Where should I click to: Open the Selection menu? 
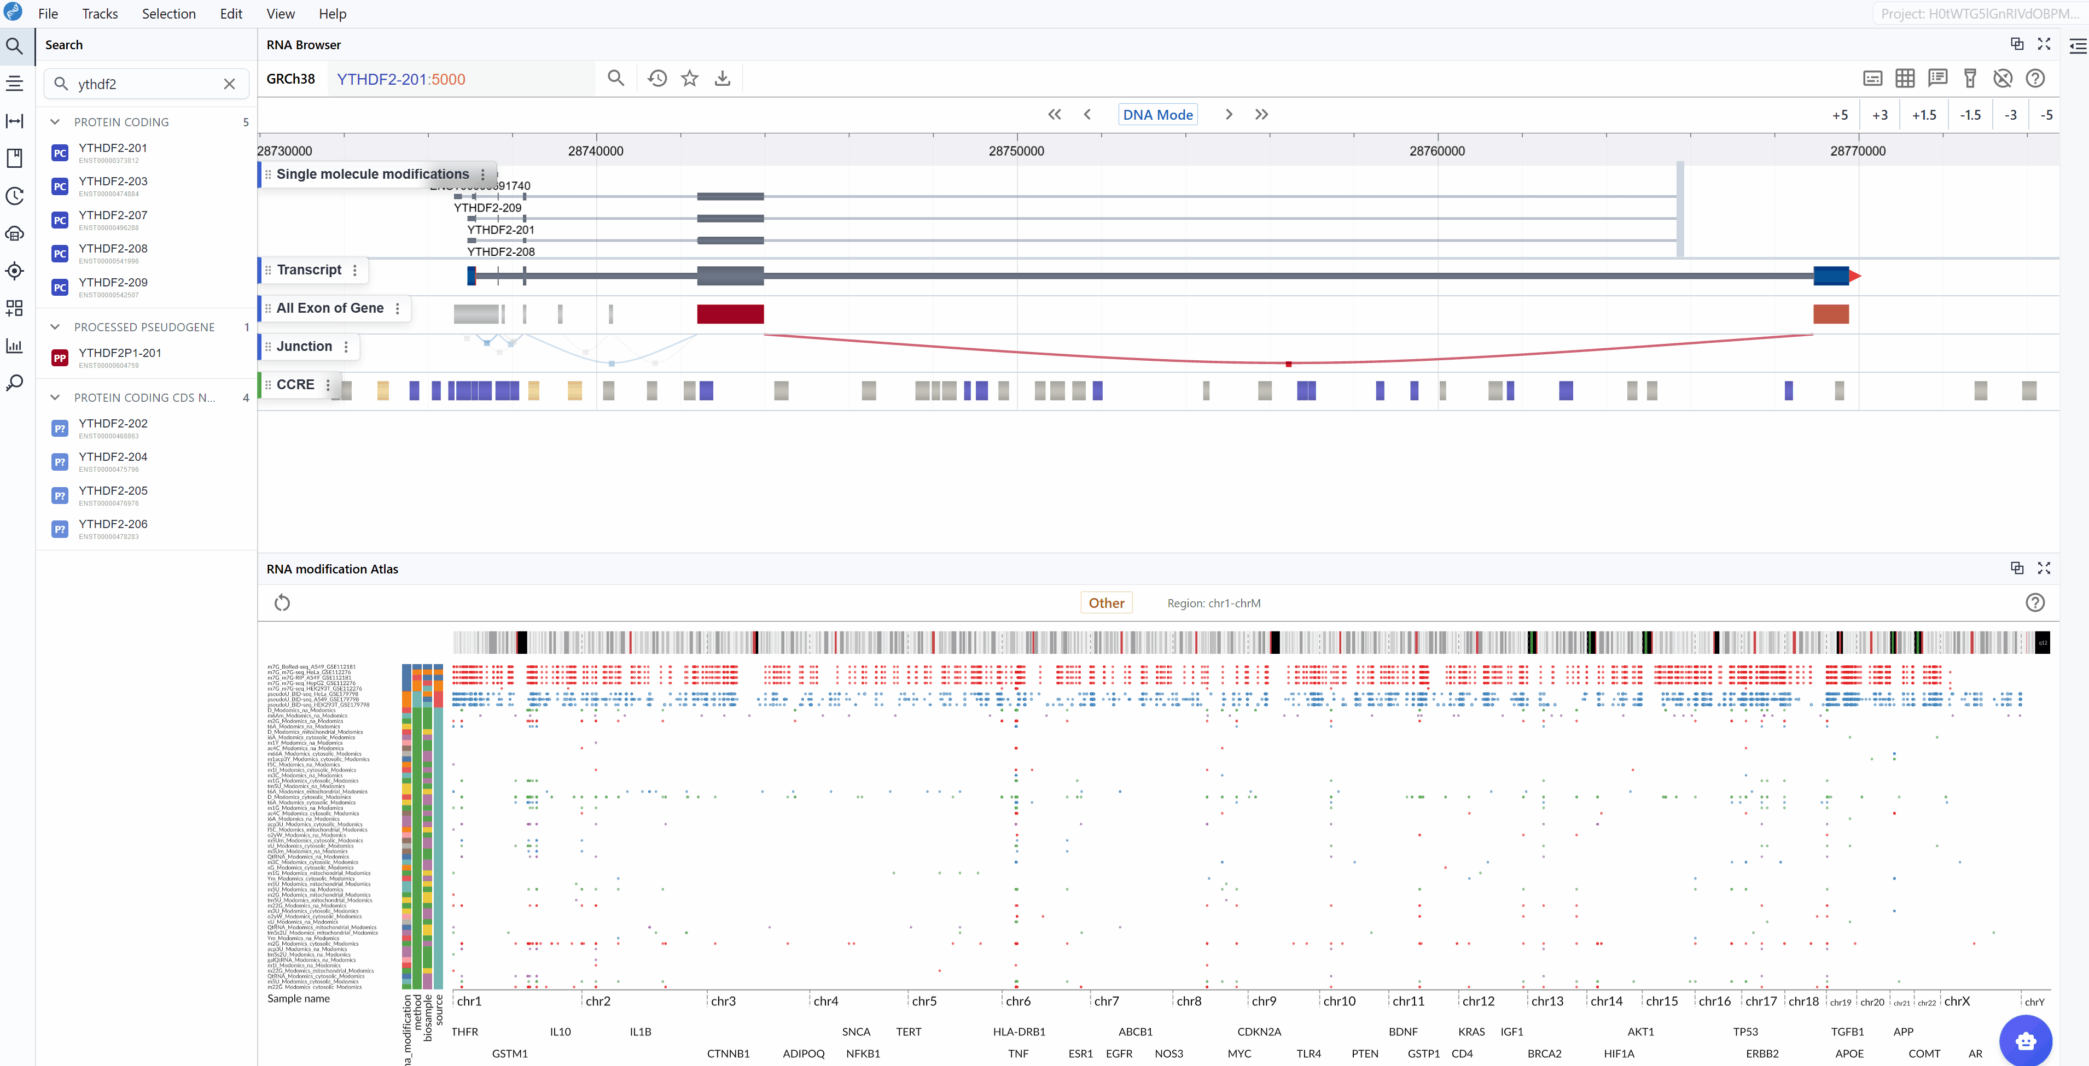point(168,14)
